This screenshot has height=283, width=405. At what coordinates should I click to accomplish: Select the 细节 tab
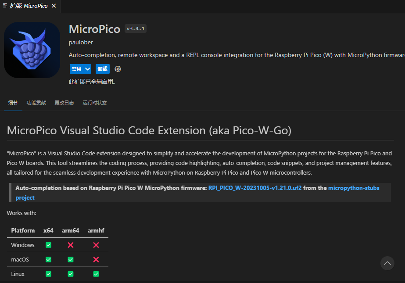click(13, 103)
